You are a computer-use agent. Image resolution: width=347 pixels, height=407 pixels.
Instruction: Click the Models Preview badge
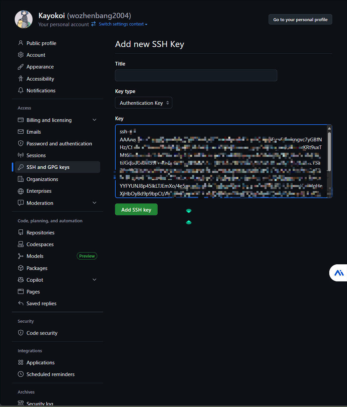coord(87,256)
